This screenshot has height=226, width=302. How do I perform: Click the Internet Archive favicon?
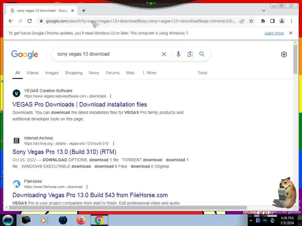pyautogui.click(x=17, y=141)
